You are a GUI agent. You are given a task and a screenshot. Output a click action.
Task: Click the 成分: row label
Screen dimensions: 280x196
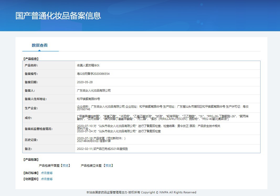coord(28,118)
